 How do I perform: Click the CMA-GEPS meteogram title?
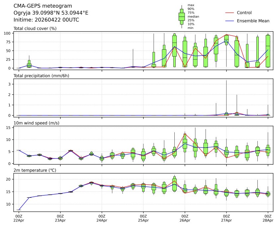[x=38, y=6]
